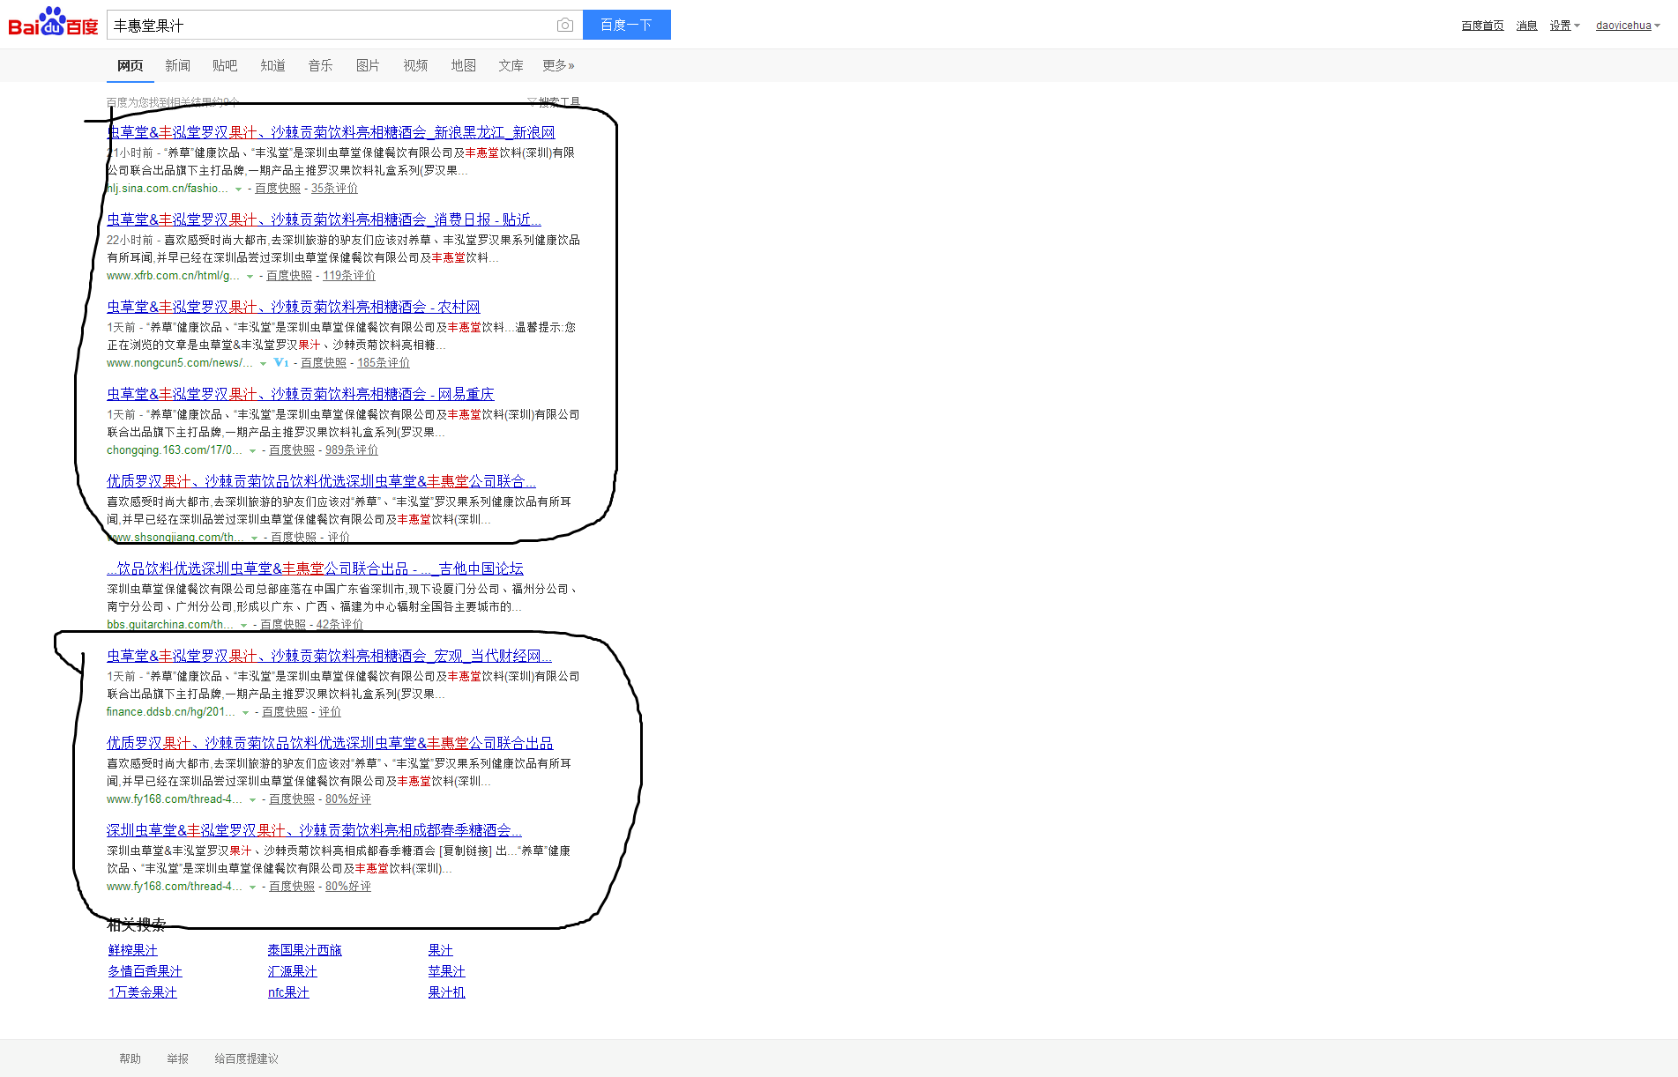Open result titled 消费日报 - 贴近
This screenshot has height=1077, width=1678.
(x=324, y=219)
